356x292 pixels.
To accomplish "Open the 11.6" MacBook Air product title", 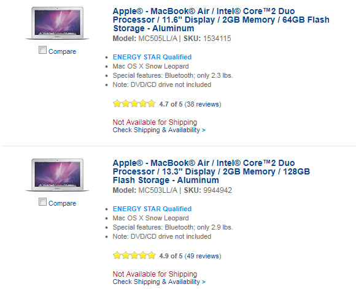I will [221, 20].
